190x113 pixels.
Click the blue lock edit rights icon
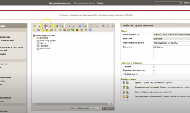pyautogui.click(x=124, y=83)
